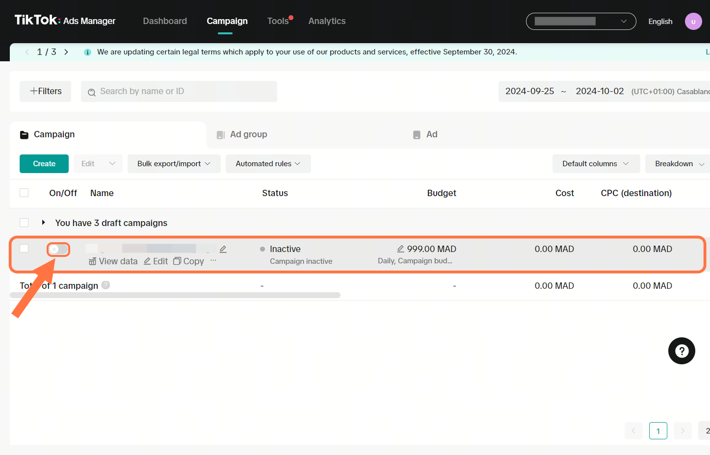This screenshot has width=710, height=455.
Task: Open the Automated rules dropdown
Action: coord(268,164)
